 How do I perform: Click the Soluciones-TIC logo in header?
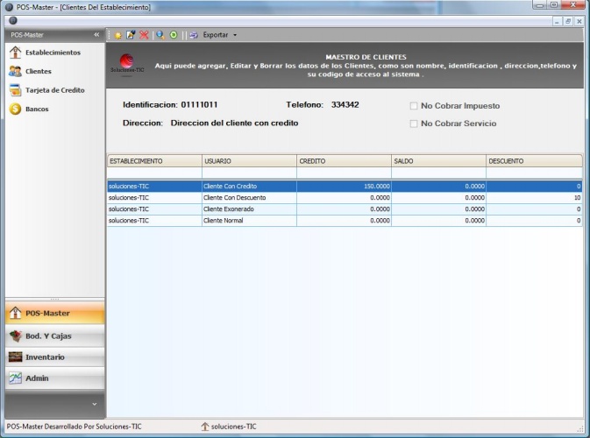tap(127, 64)
